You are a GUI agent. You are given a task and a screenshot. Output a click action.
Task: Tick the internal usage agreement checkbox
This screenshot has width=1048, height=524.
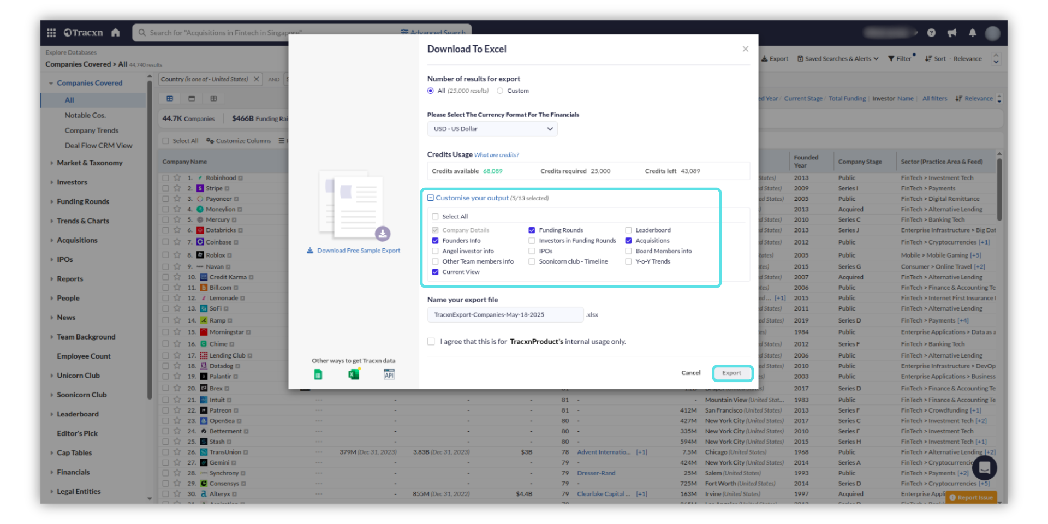(x=431, y=342)
